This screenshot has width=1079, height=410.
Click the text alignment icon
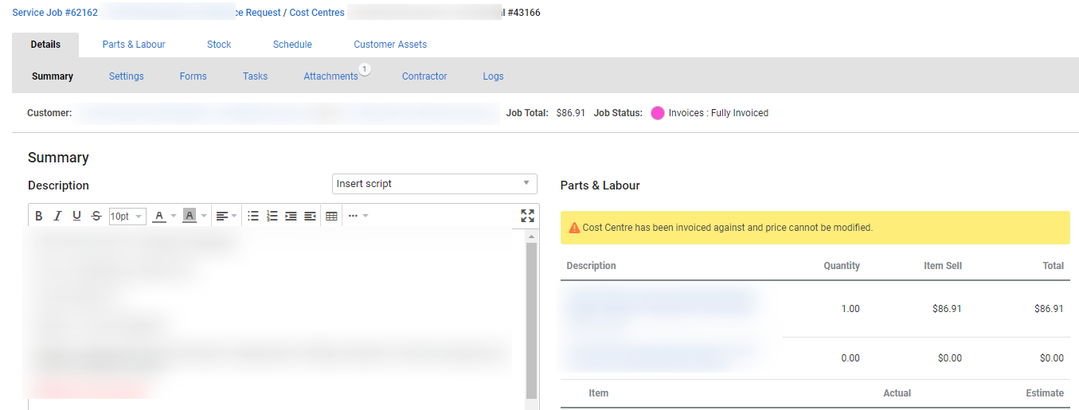point(222,216)
